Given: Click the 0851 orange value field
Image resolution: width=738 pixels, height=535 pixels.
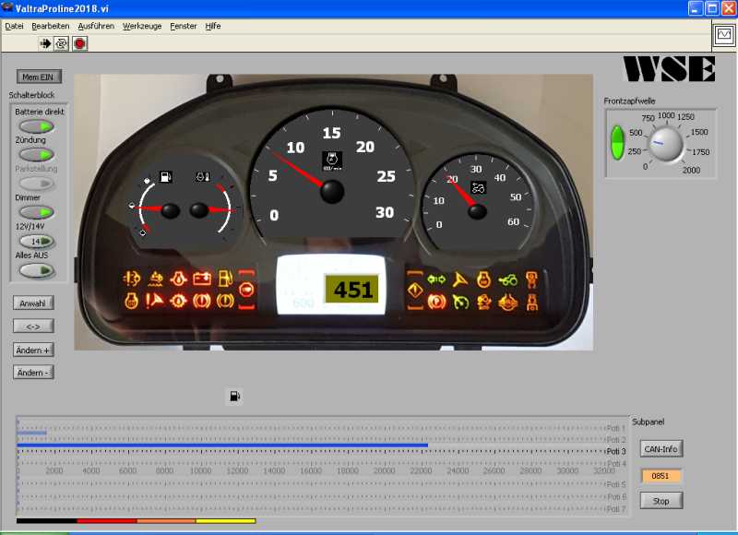Looking at the screenshot, I should 660,476.
